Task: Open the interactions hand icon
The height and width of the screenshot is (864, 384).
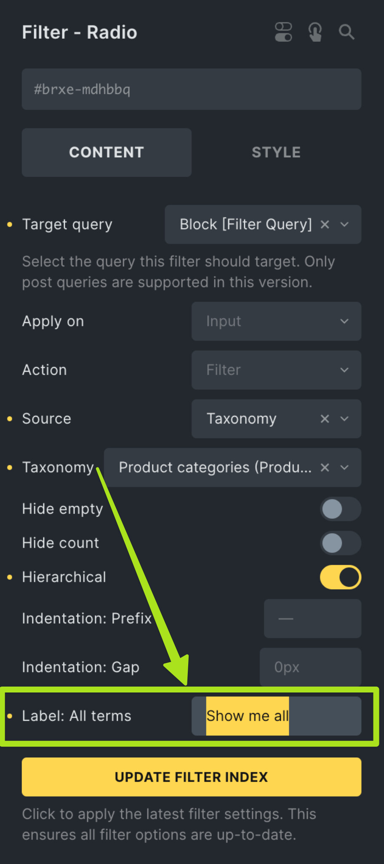Action: click(315, 32)
